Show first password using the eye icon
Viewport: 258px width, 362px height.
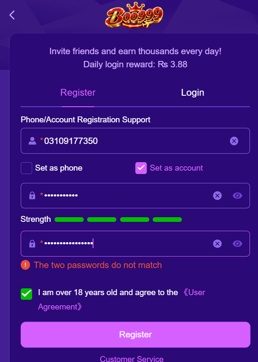(x=237, y=196)
